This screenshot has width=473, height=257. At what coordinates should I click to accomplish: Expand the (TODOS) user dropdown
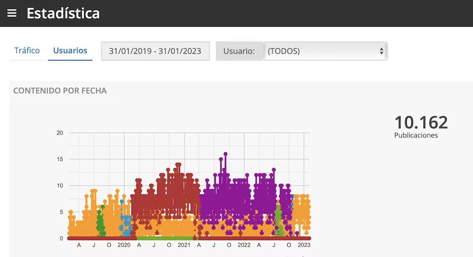(324, 51)
